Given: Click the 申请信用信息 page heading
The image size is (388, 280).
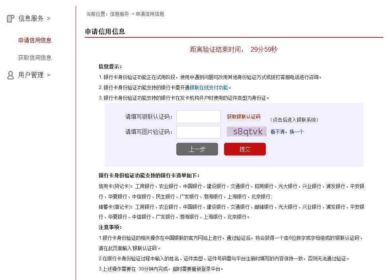Looking at the screenshot, I should [x=105, y=31].
